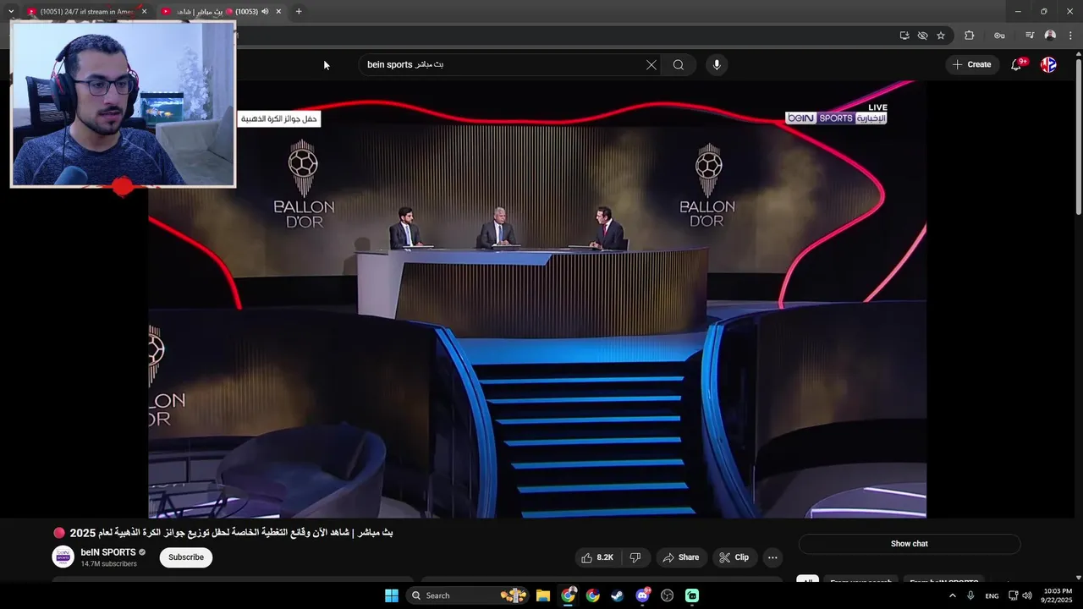Click the beIN SPORTS channel avatar
Screen dimensions: 1083x609
click(x=63, y=557)
